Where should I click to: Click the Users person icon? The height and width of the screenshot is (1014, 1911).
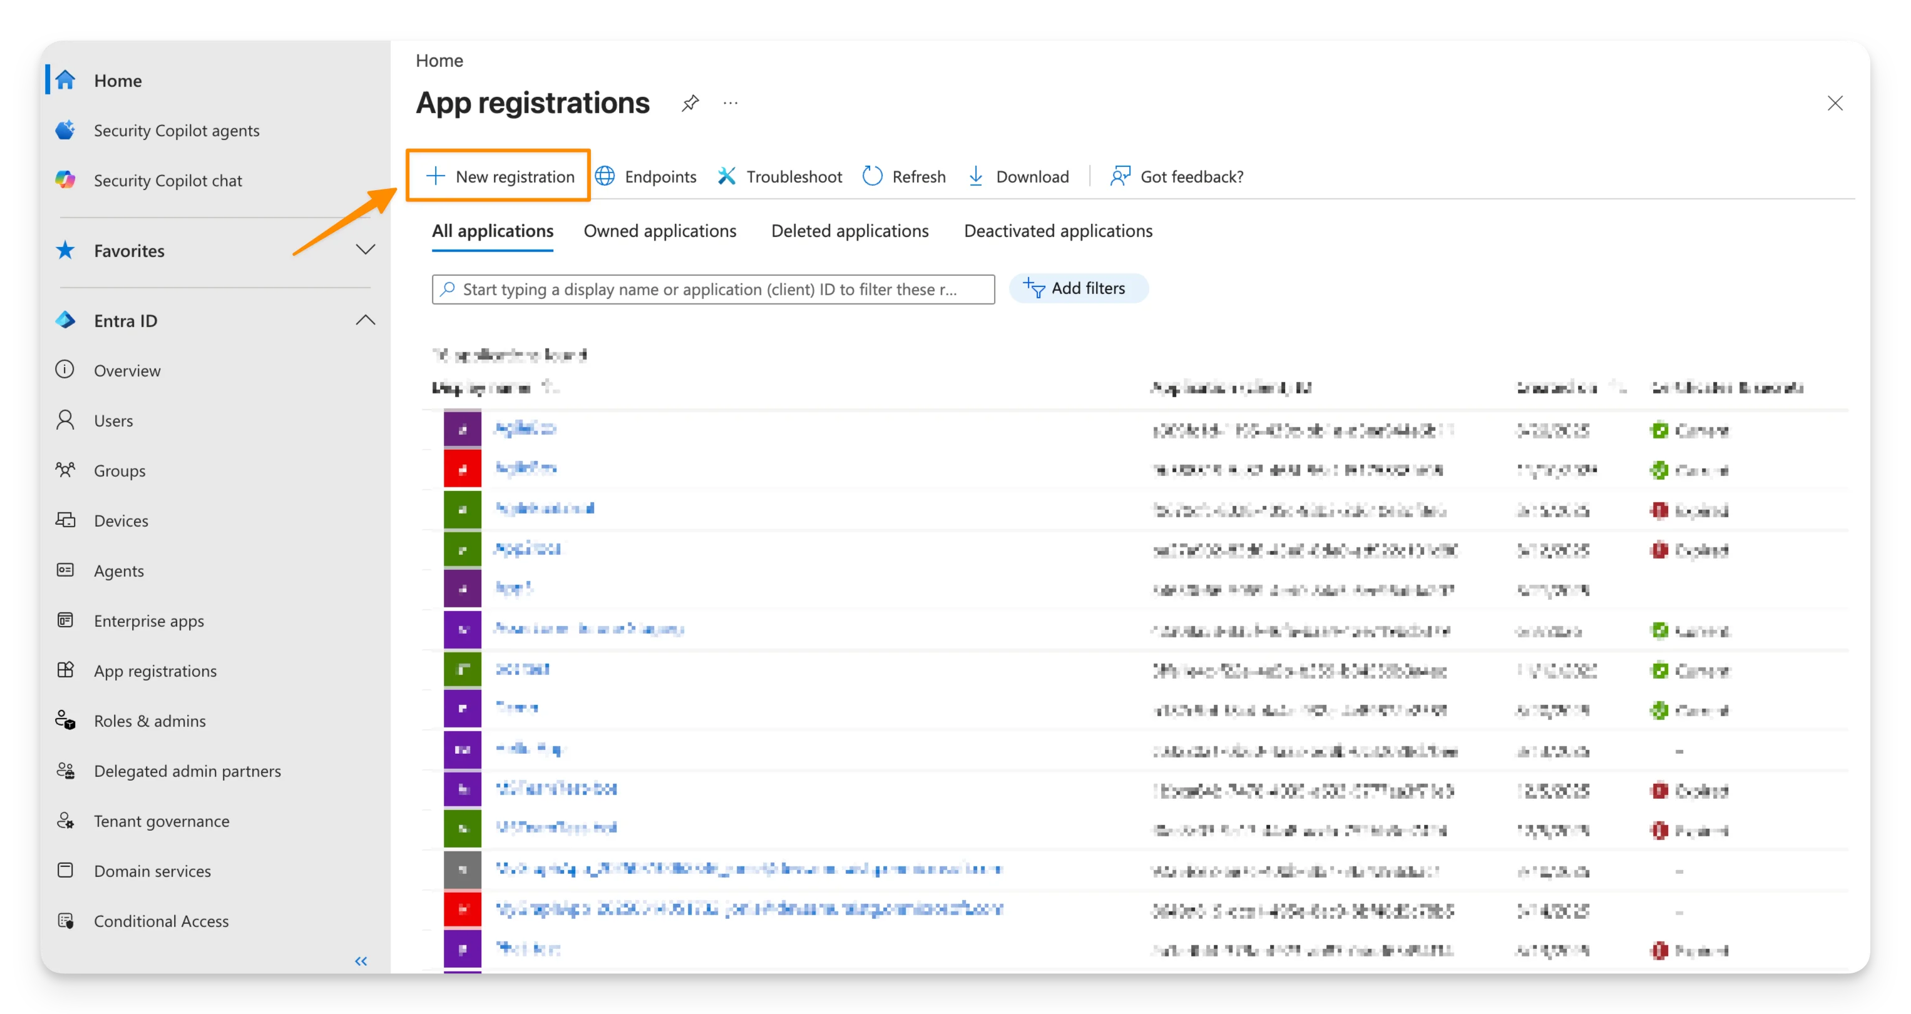65,420
